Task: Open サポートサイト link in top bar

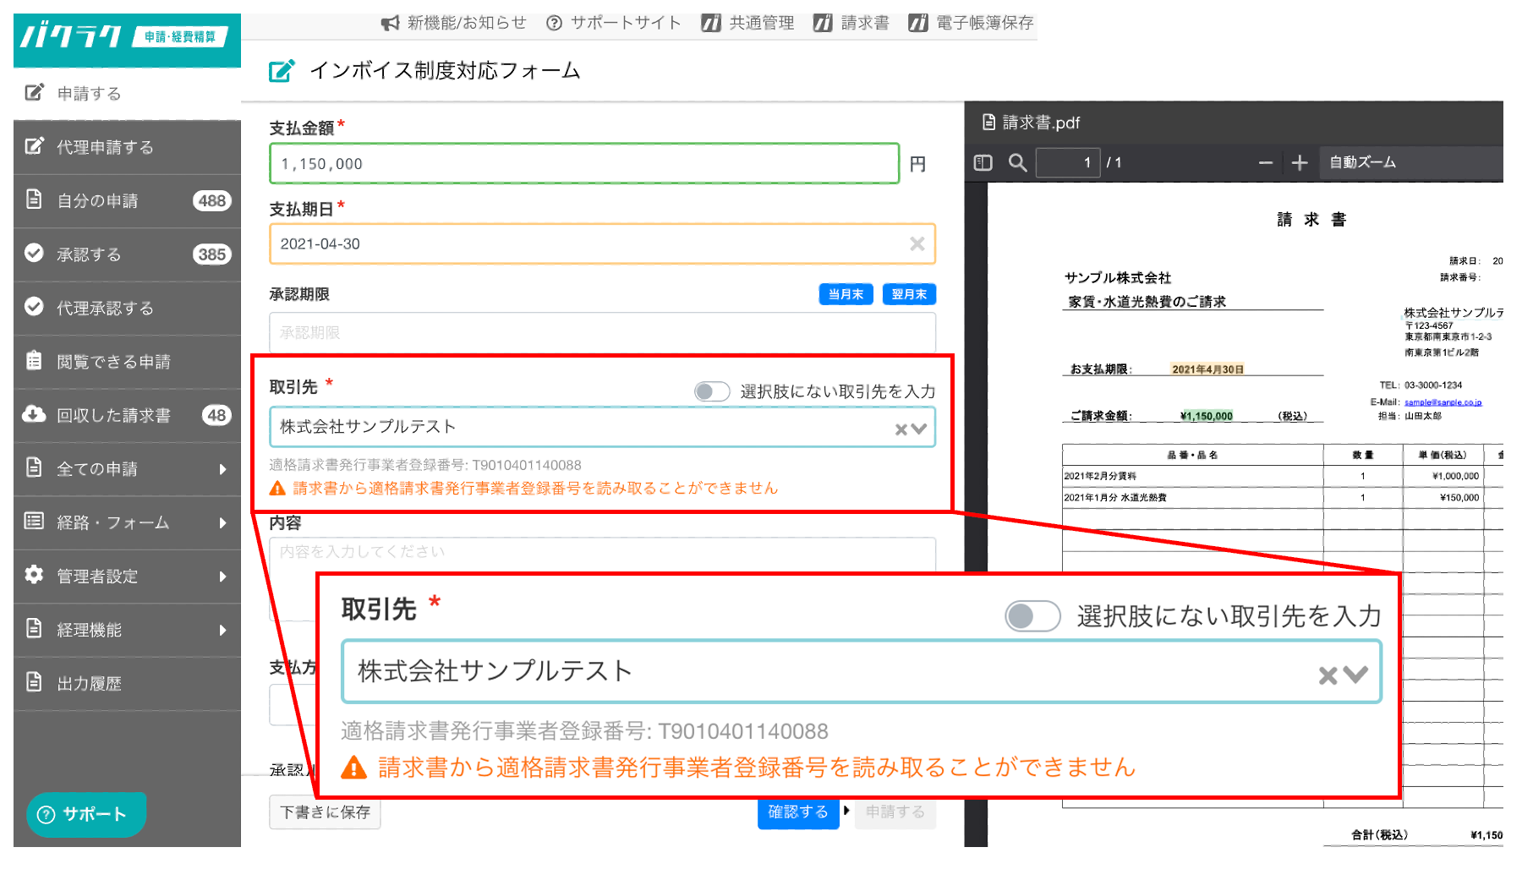Action: [614, 23]
